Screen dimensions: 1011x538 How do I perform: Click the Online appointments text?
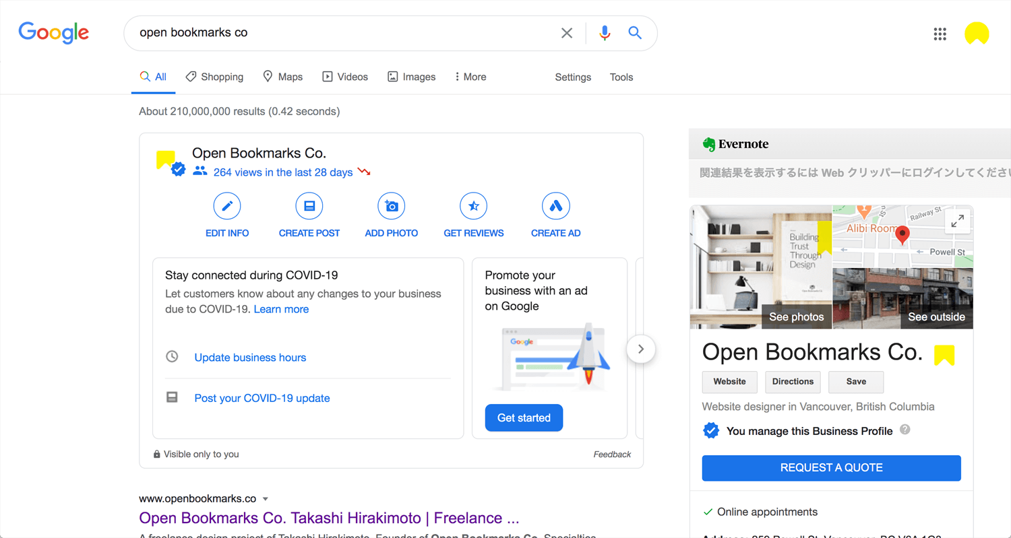pos(767,512)
